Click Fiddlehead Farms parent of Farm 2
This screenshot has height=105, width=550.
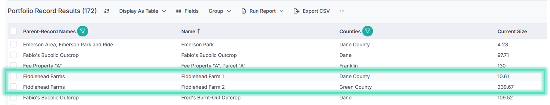[44, 87]
